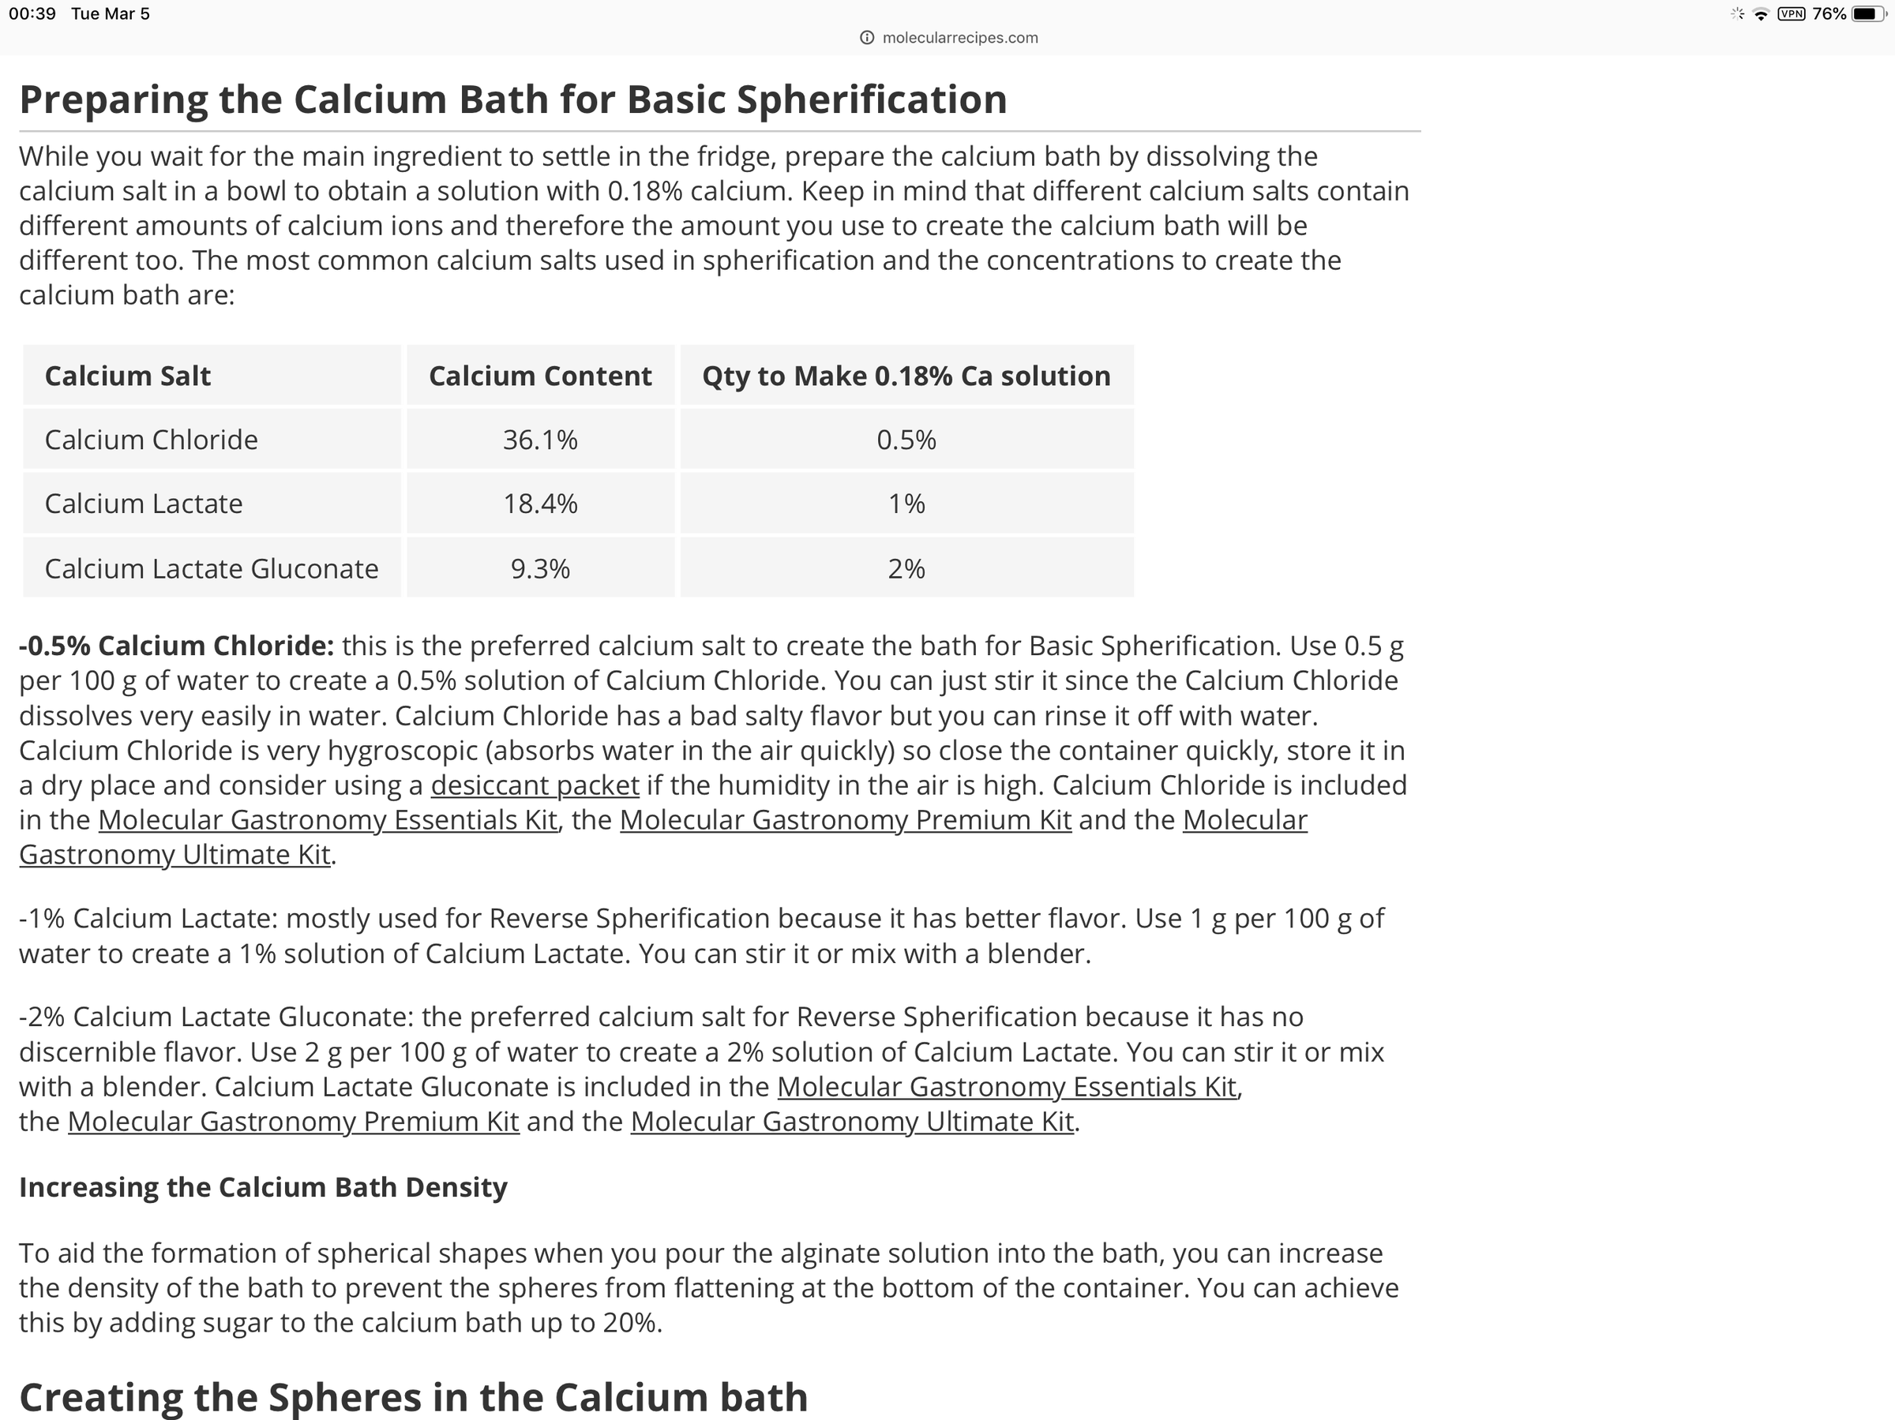The width and height of the screenshot is (1895, 1420).
Task: Click the Calcium Content column header
Action: click(540, 376)
